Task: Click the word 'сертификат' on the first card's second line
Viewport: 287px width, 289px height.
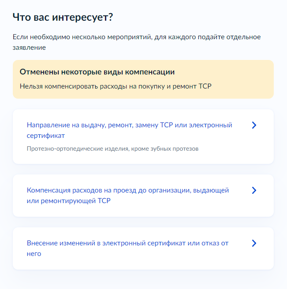Action: point(46,136)
